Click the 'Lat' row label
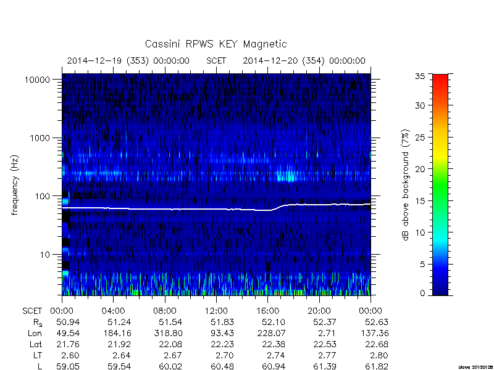This screenshot has width=494, height=370. (x=36, y=344)
